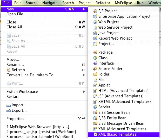161x138 pixels.
Task: Click the EJB3 Entity Bean icon
Action: [x=95, y=118]
